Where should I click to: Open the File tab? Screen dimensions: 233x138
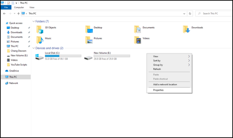(x=6, y=7)
